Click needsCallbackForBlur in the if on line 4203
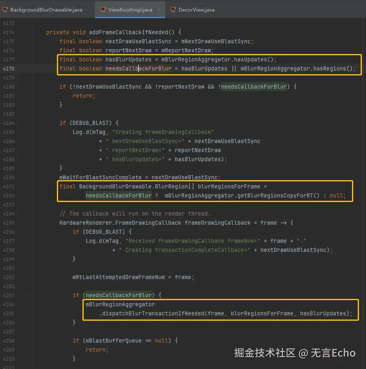366x369 pixels. click(x=119, y=295)
